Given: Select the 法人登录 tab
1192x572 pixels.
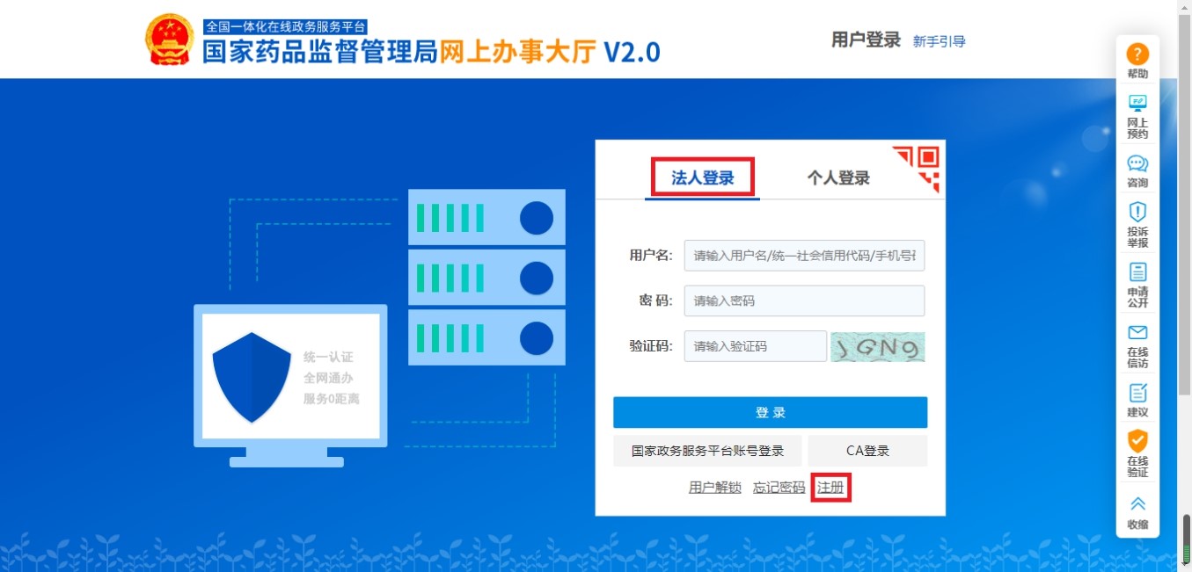Looking at the screenshot, I should [x=701, y=176].
